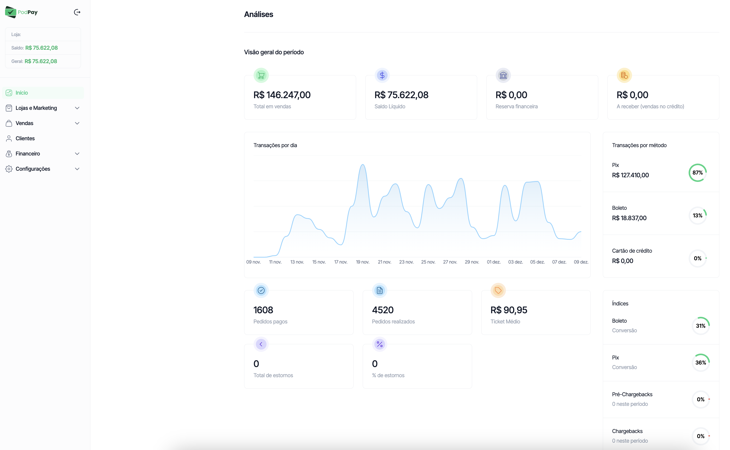Click the Índices panel heading
Screen dimensions: 730x450
pos(620,303)
